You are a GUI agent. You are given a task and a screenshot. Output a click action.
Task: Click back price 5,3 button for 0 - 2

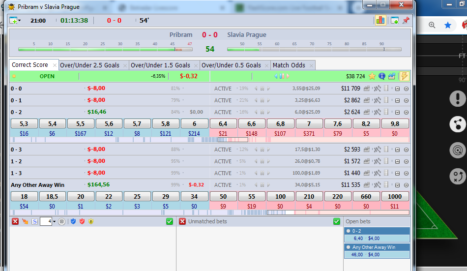point(24,124)
